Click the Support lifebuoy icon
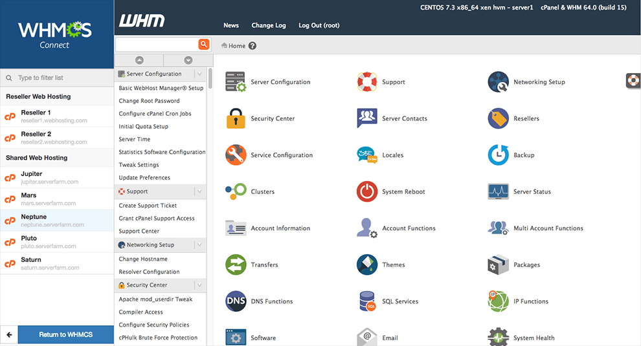The image size is (641, 346). (367, 82)
